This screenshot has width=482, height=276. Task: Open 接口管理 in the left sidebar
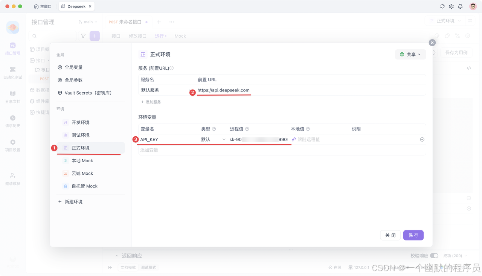tap(13, 49)
